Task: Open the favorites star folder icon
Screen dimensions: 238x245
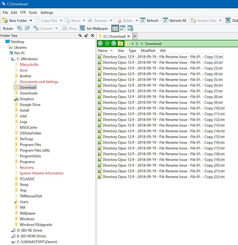Action: 121,44
